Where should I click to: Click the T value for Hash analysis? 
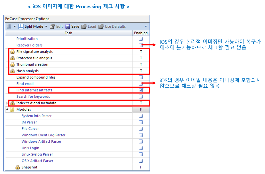(x=141, y=71)
